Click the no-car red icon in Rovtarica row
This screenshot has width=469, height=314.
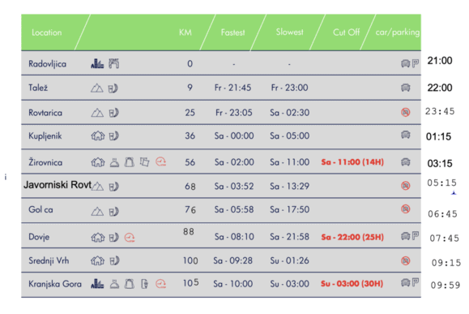tap(405, 112)
